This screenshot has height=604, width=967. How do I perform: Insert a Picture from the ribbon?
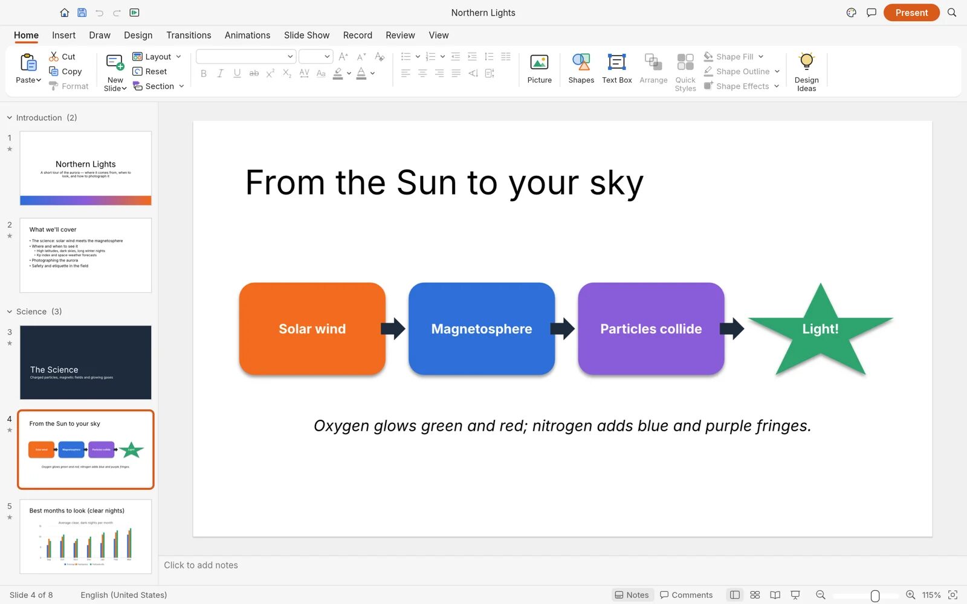coord(539,69)
